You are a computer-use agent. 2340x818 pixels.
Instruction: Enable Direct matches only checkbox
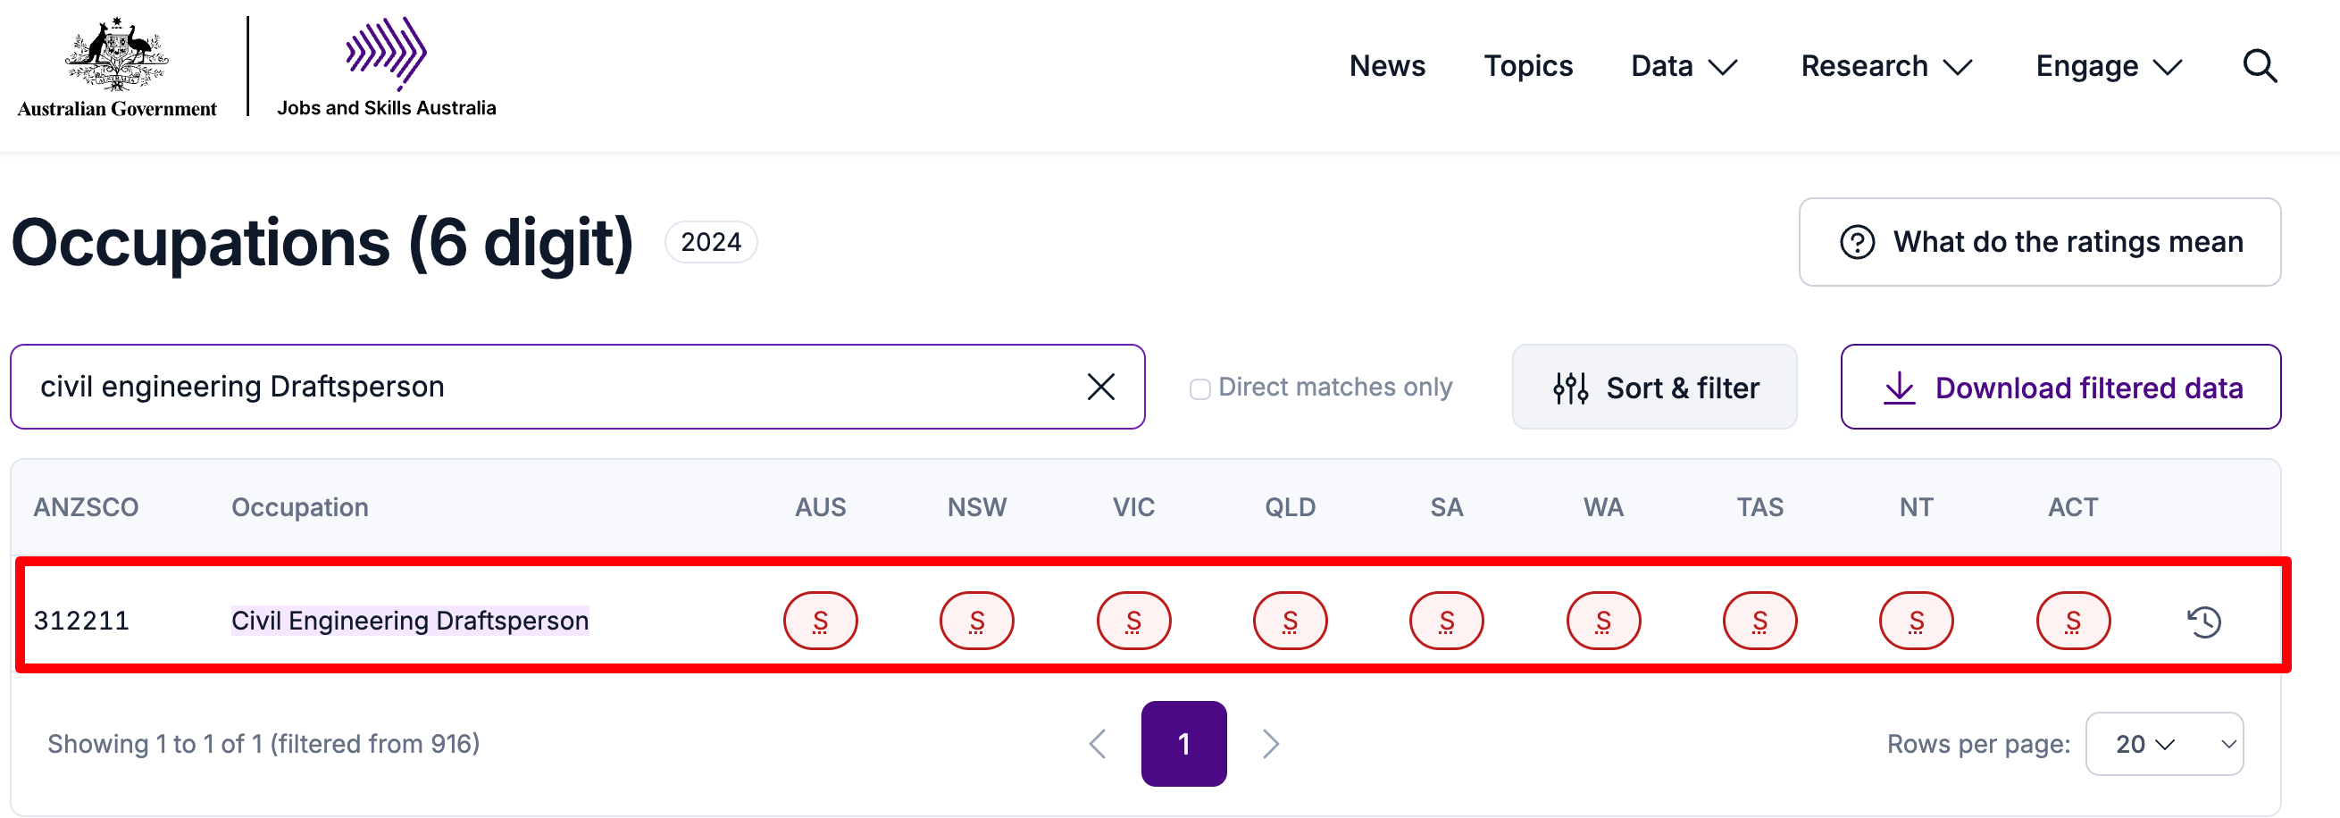(x=1200, y=388)
